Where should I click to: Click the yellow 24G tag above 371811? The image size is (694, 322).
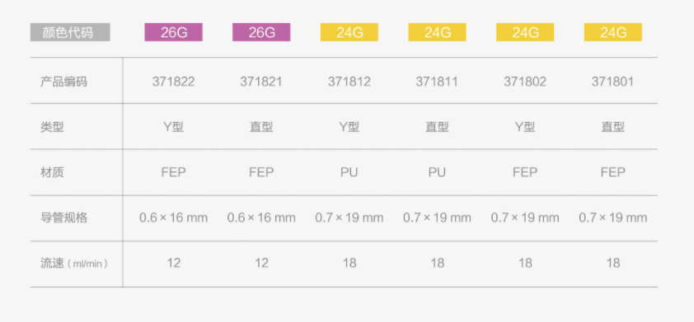[437, 32]
